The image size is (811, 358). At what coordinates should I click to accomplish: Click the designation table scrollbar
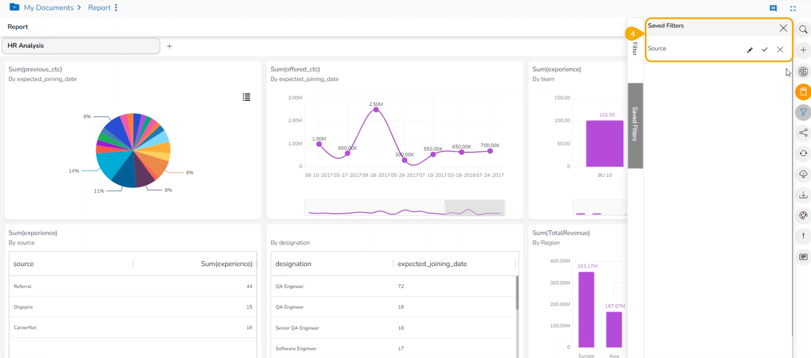[x=517, y=293]
